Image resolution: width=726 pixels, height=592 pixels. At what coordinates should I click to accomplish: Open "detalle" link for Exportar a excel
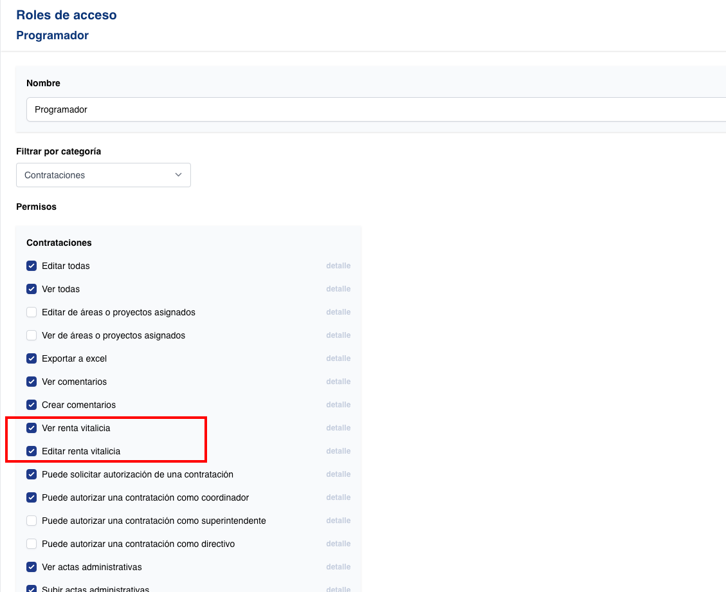coord(338,358)
